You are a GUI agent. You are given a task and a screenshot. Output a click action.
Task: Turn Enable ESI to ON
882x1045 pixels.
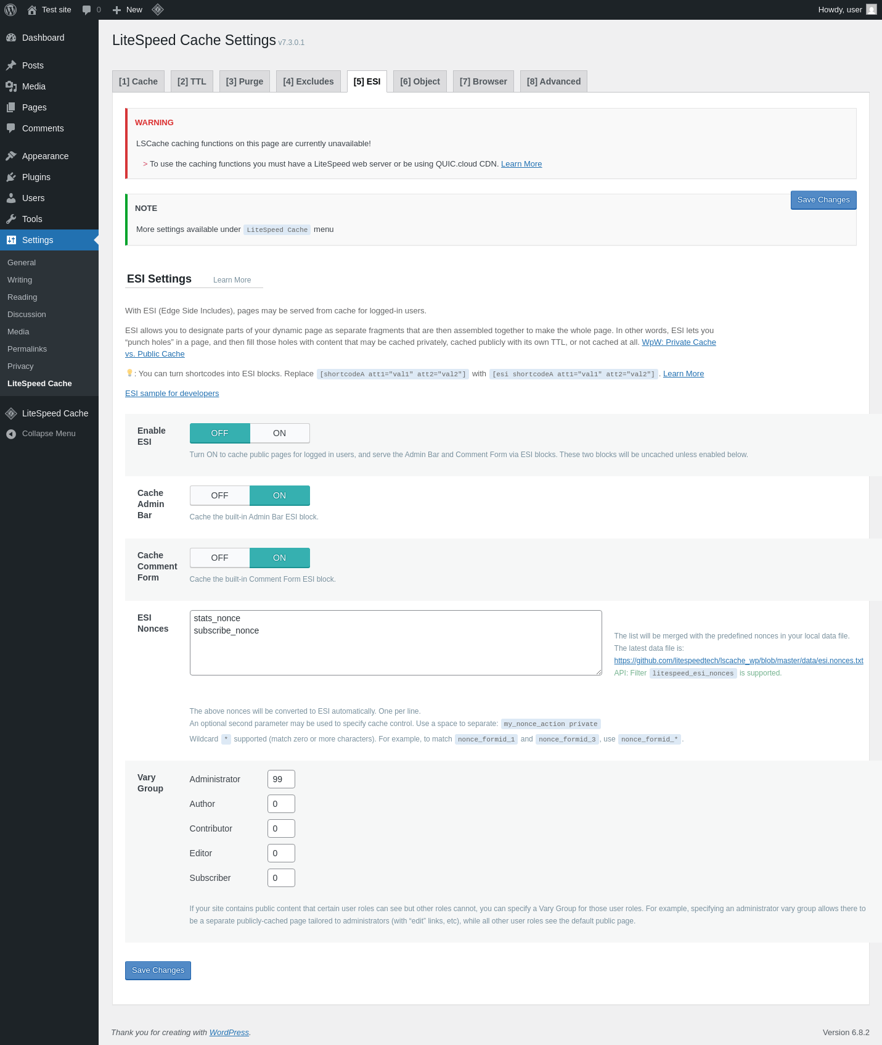pos(279,433)
